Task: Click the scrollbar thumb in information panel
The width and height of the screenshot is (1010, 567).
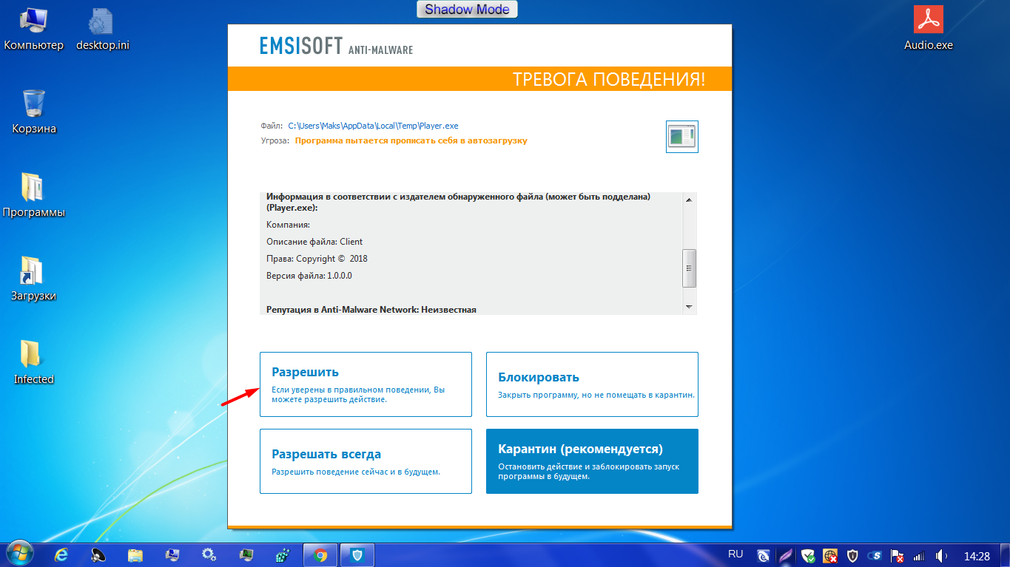Action: point(689,268)
